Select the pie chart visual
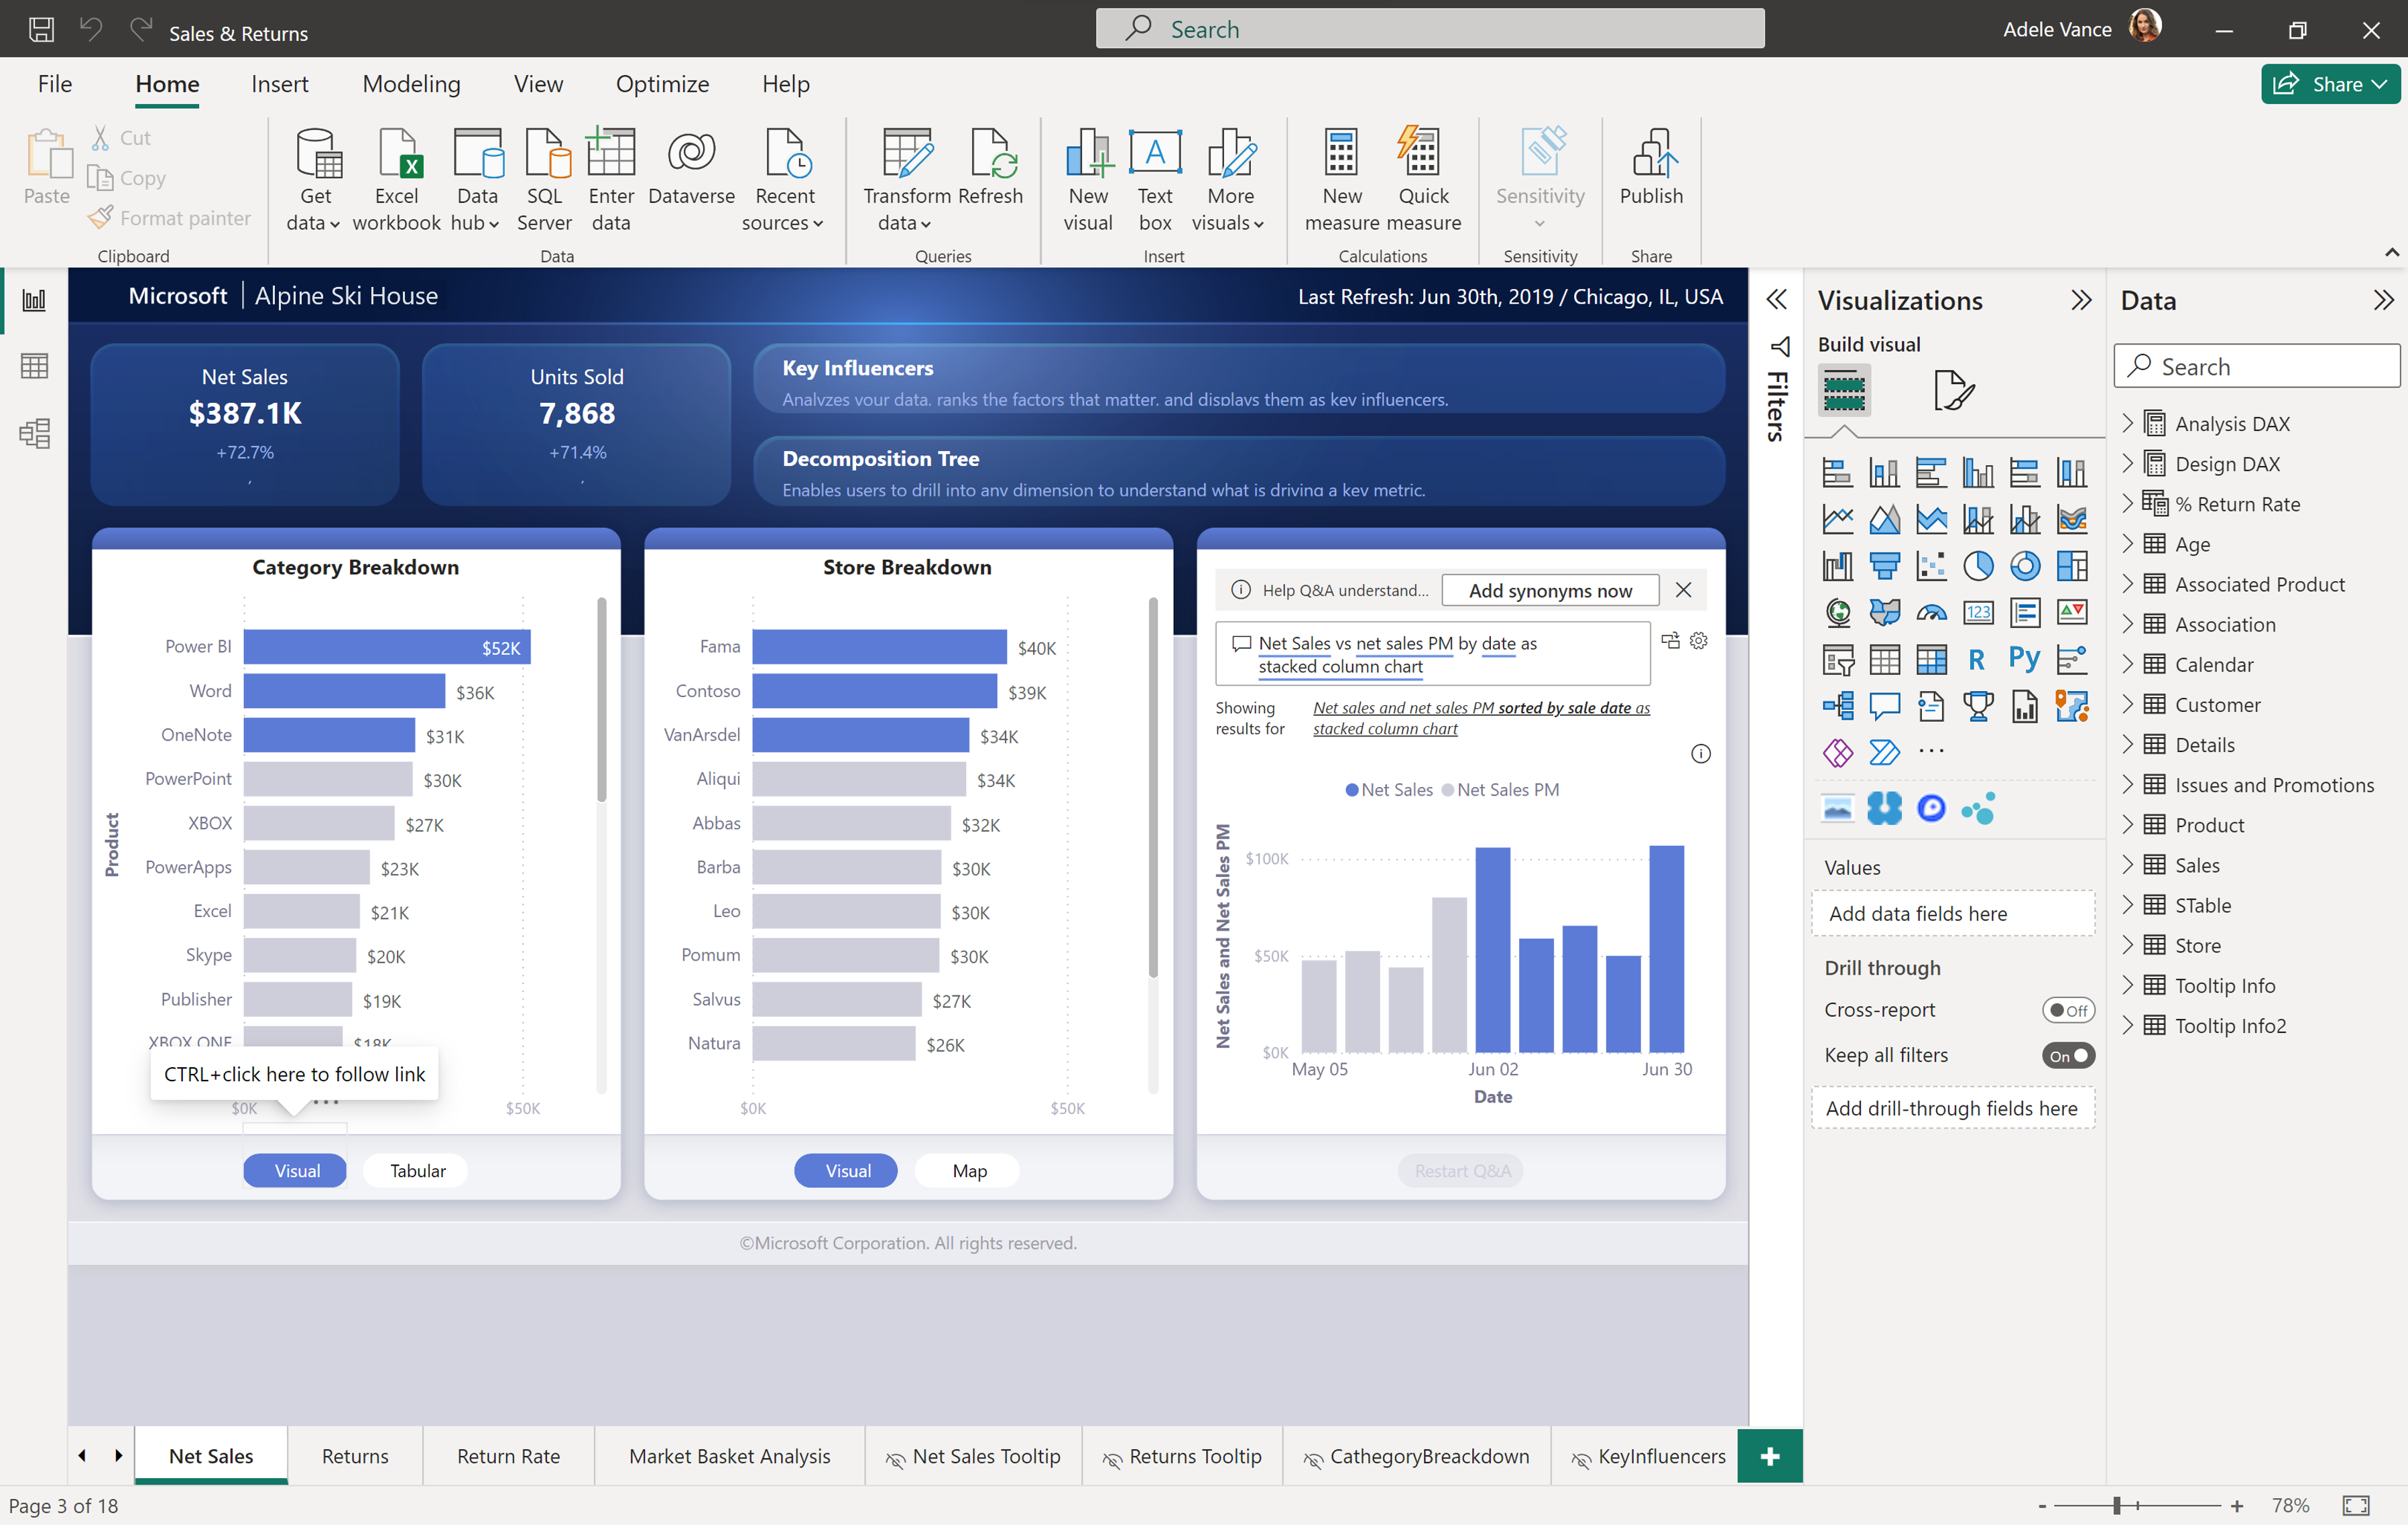The width and height of the screenshot is (2408, 1525). tap(1980, 565)
